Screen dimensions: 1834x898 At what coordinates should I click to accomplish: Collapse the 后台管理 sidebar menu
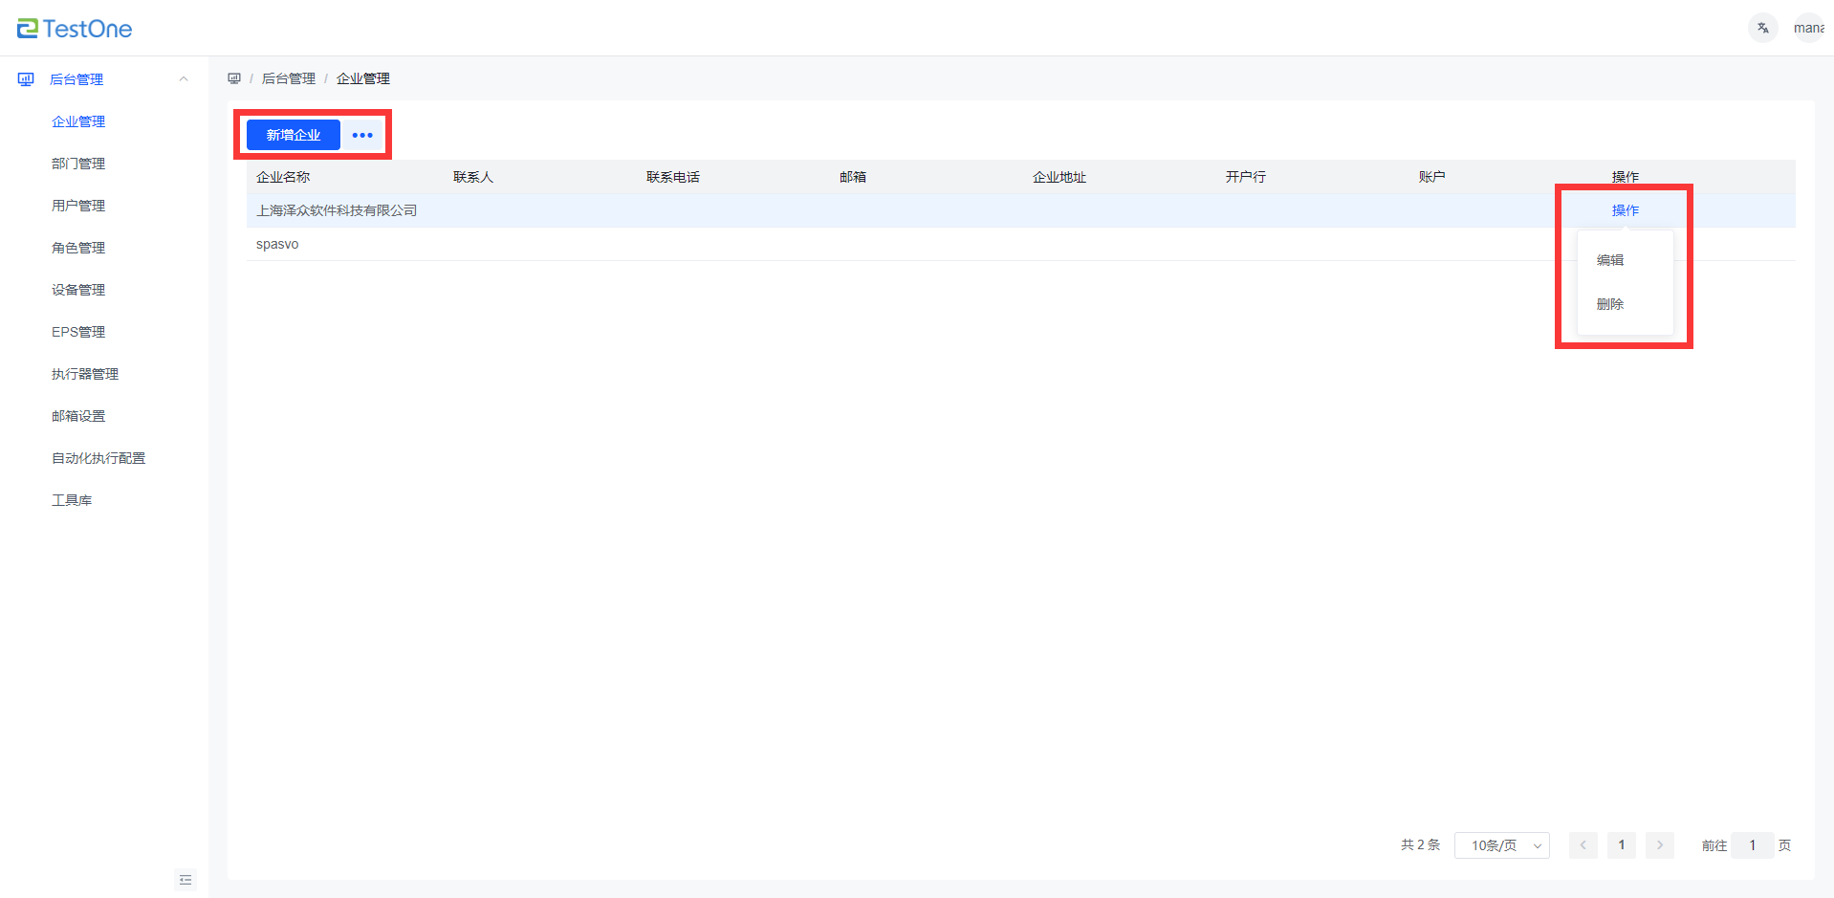pos(184,79)
